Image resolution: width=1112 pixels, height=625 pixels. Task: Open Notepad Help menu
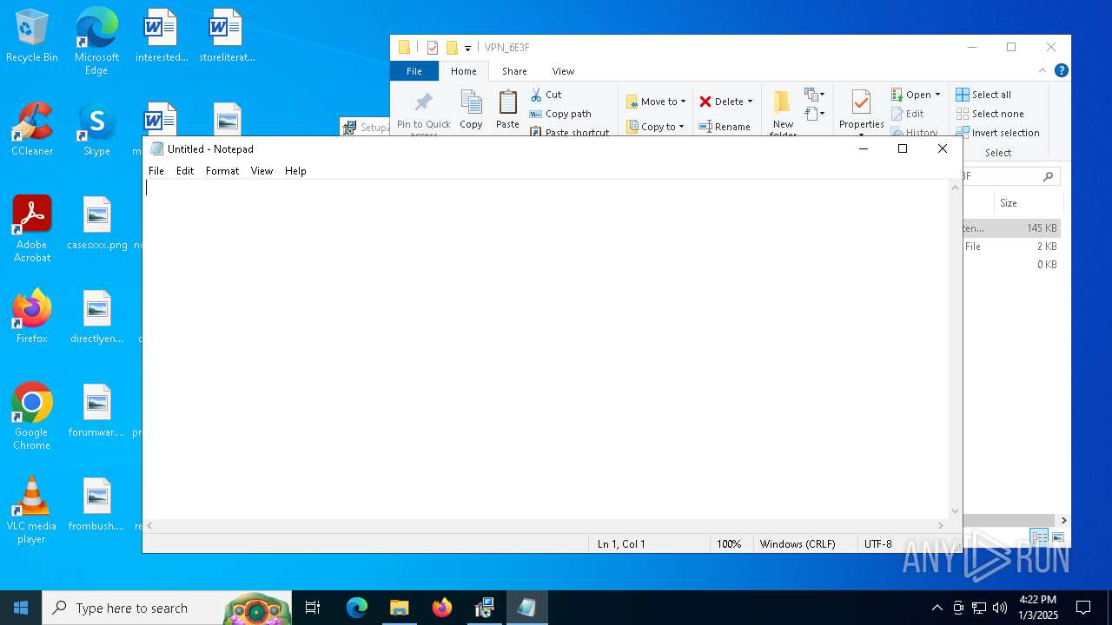(x=295, y=171)
